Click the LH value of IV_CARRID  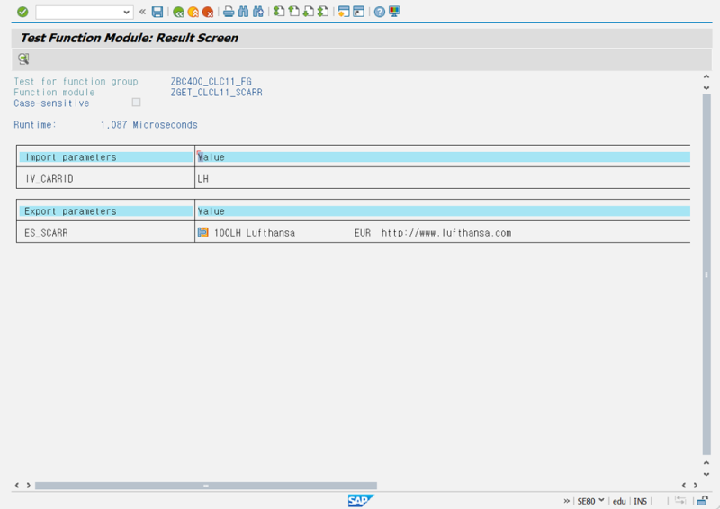[x=203, y=179]
